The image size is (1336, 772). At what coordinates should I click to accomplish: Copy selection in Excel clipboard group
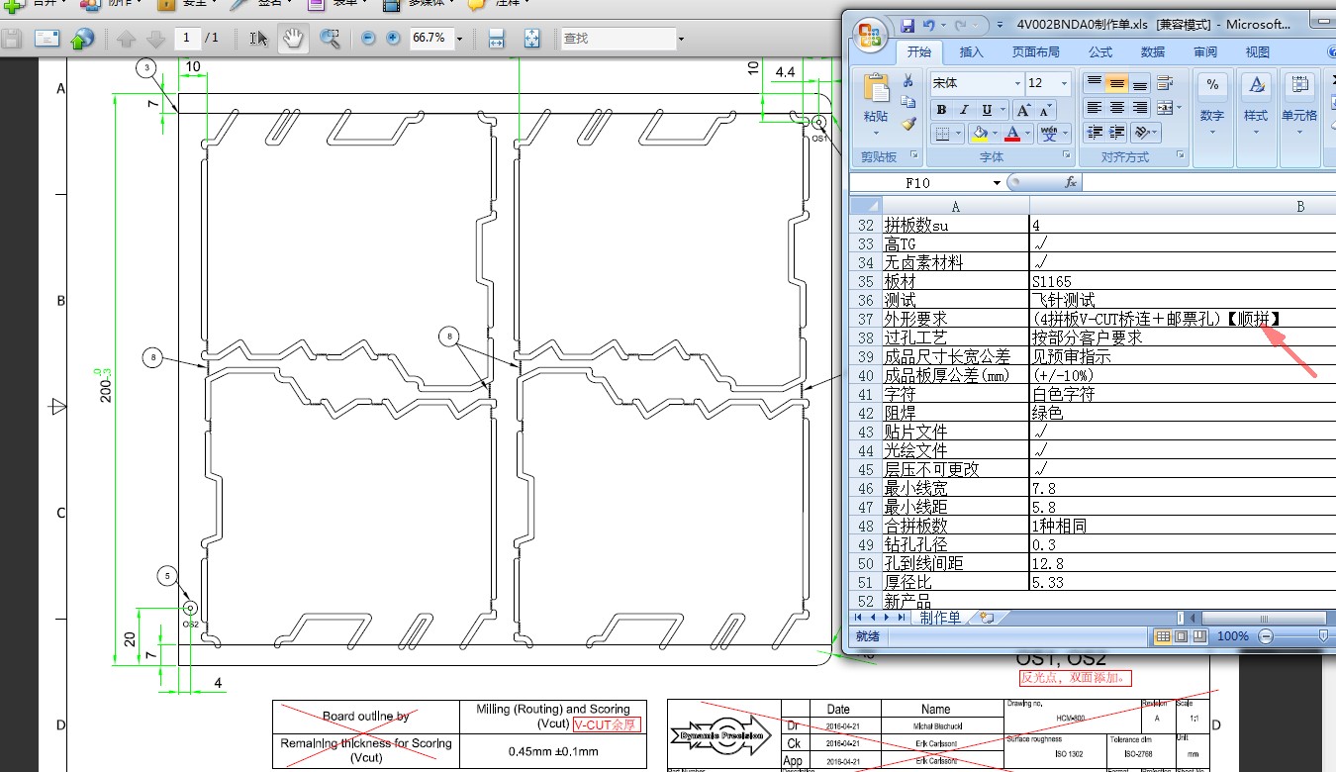pos(908,103)
